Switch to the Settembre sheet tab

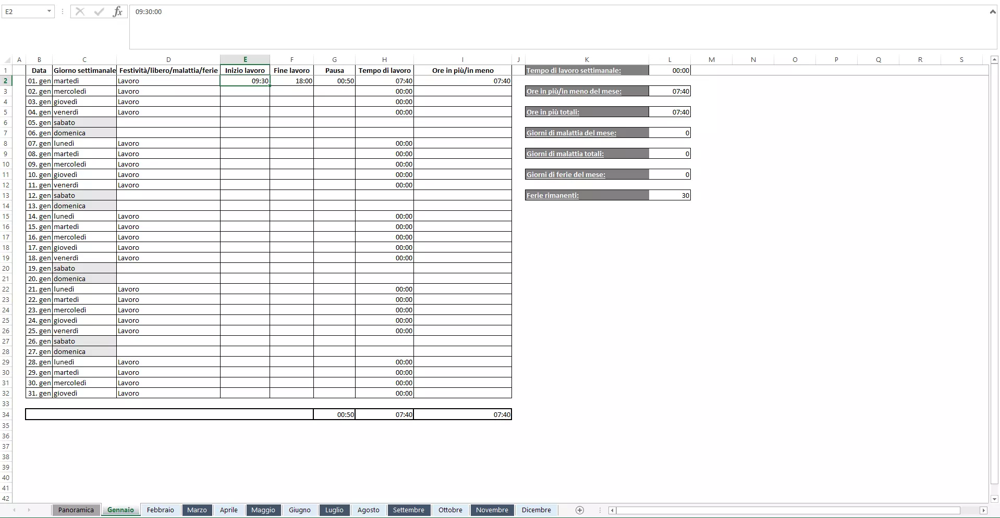[x=409, y=510]
